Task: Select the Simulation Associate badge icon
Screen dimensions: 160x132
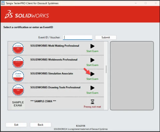Action: 18,76
